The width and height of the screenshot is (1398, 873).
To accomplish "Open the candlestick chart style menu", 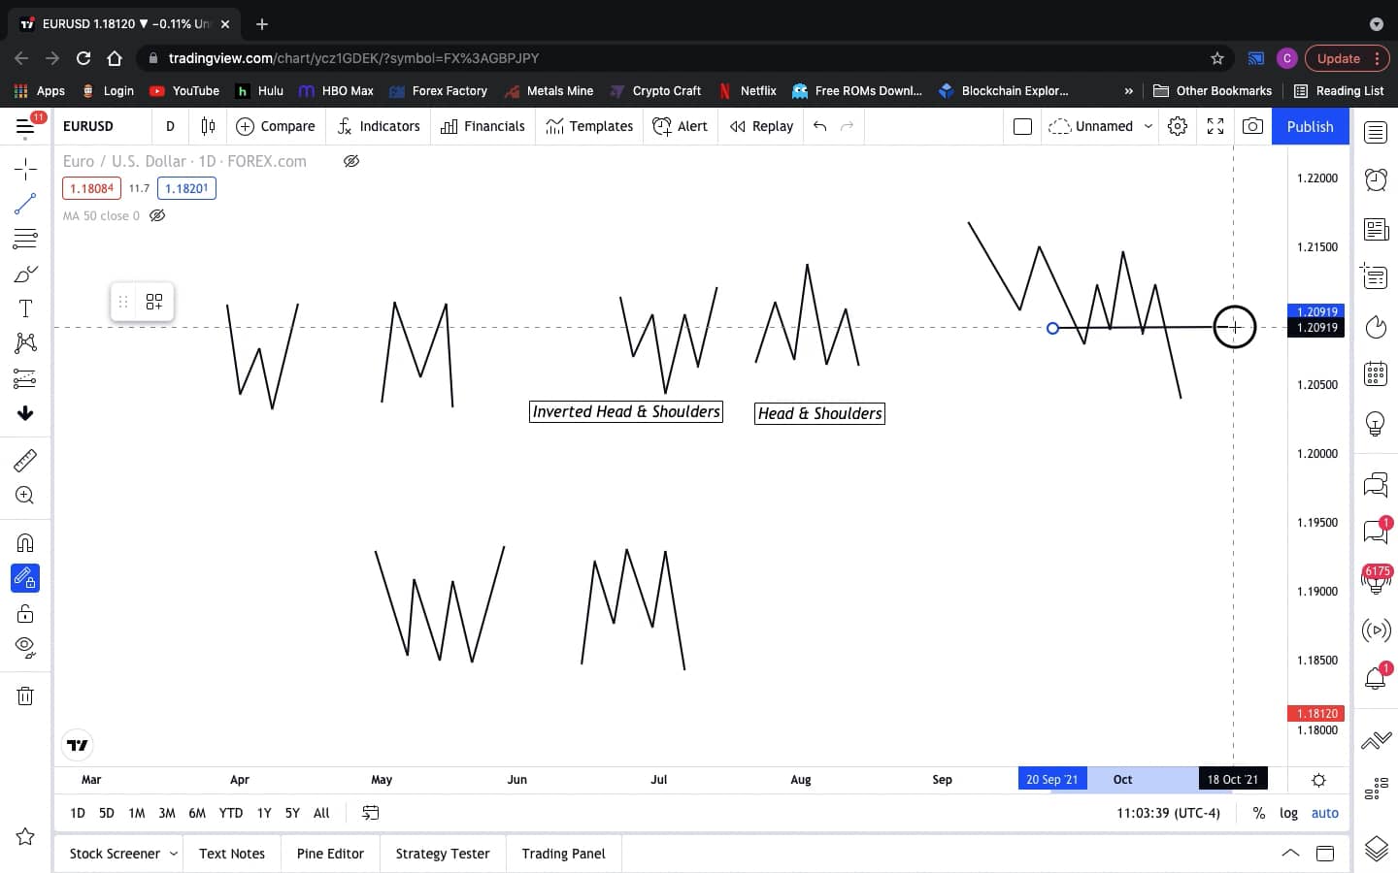I will (x=208, y=126).
